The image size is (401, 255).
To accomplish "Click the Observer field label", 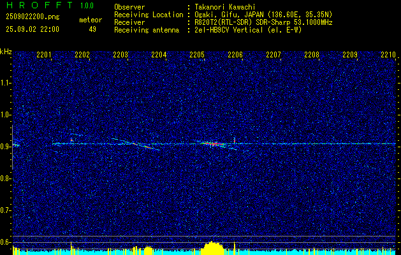I will (129, 7).
